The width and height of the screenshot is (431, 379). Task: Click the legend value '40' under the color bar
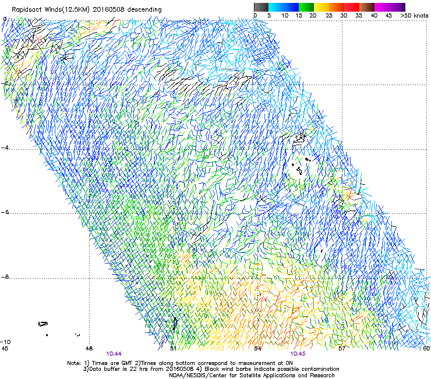pos(374,15)
